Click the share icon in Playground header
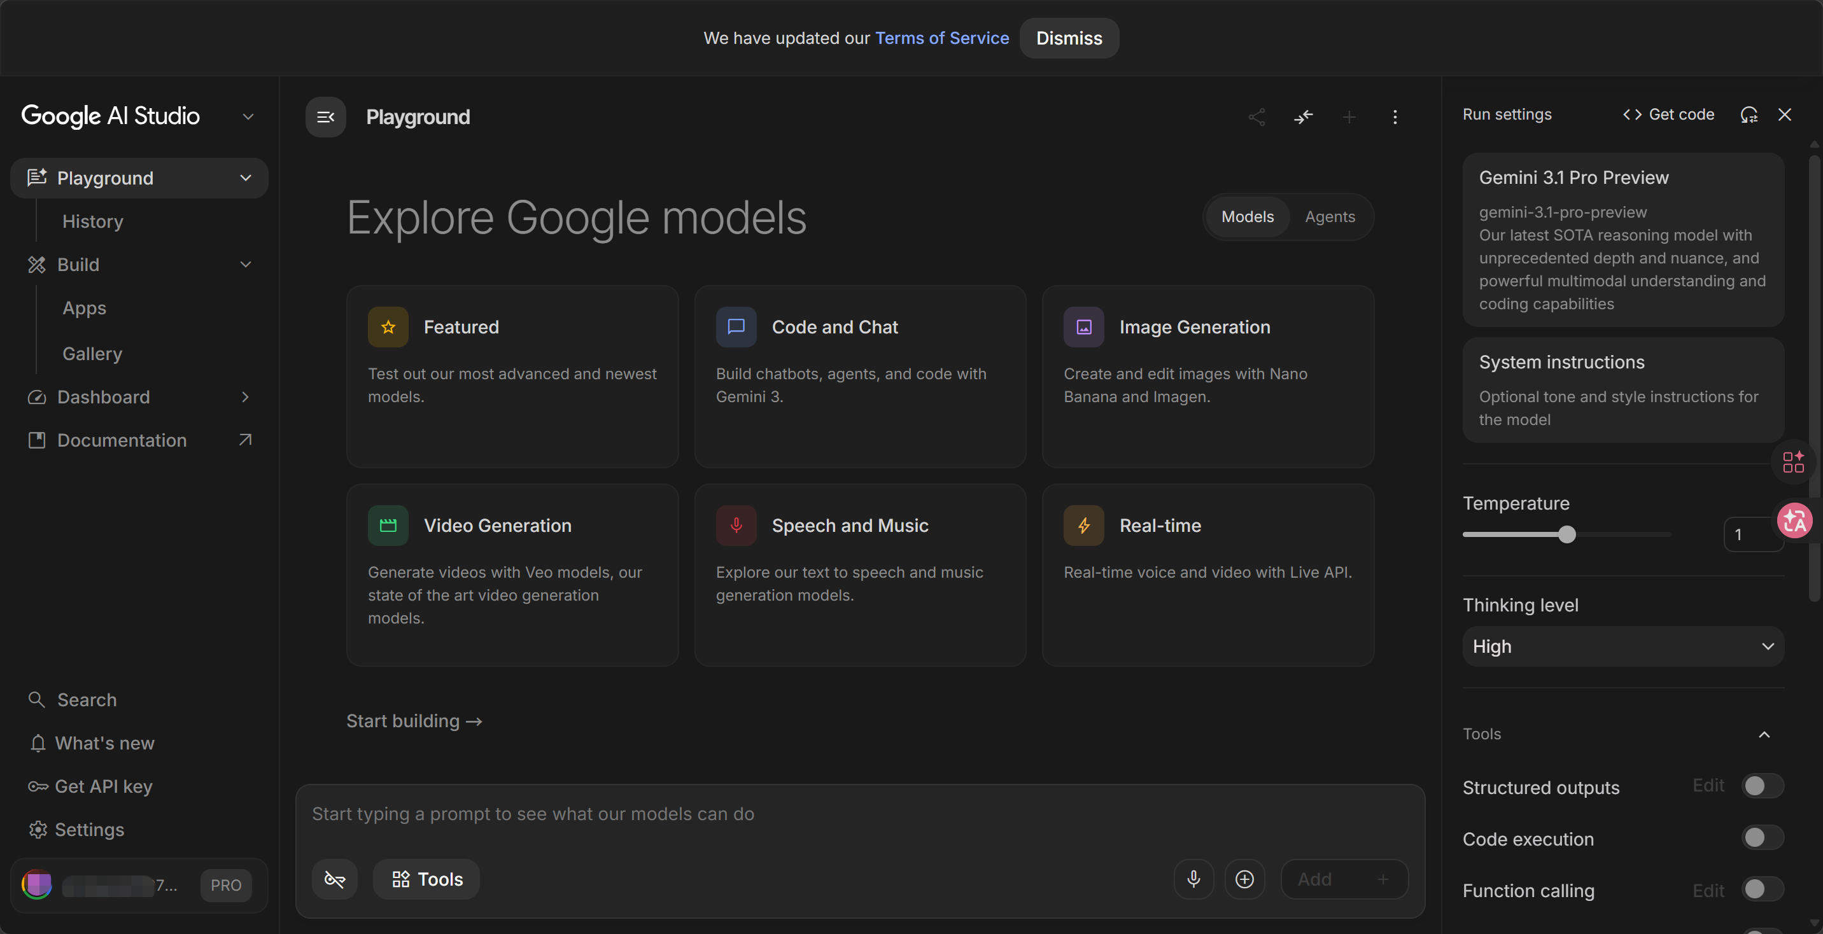Screen dimensions: 1823x934 (x=1257, y=117)
